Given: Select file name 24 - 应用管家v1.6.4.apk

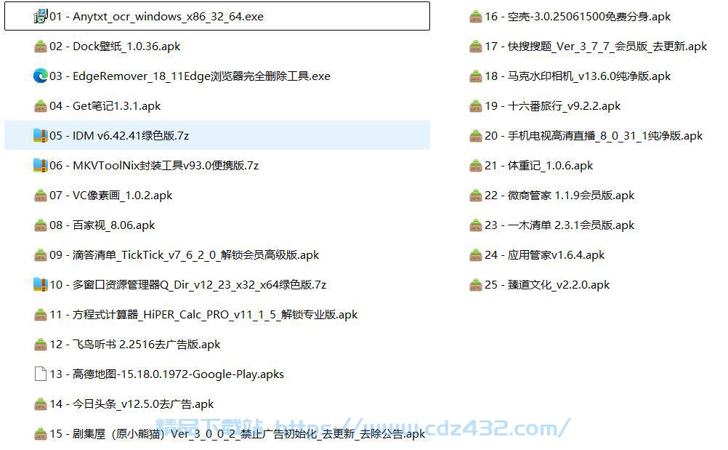Looking at the screenshot, I should [x=545, y=255].
